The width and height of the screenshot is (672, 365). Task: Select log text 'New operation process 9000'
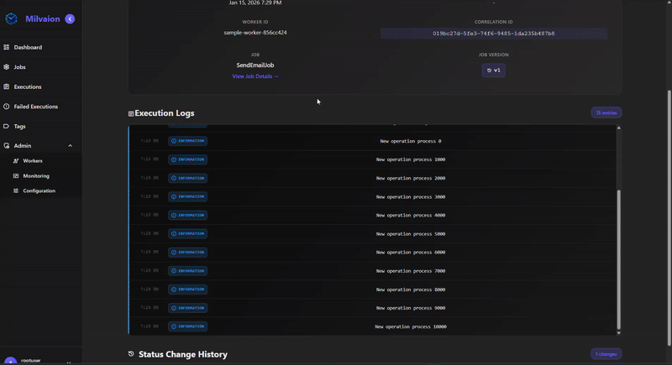point(411,308)
